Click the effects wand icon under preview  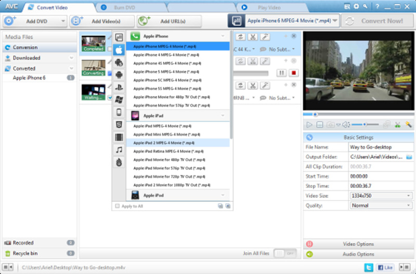pyautogui.click(x=409, y=125)
